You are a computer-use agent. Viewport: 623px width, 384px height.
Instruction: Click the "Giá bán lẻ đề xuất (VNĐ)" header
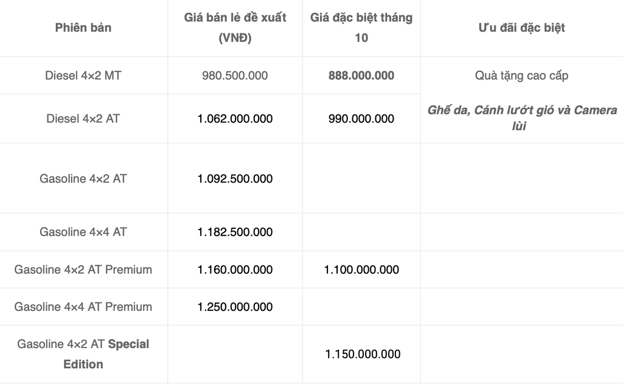[x=235, y=27]
